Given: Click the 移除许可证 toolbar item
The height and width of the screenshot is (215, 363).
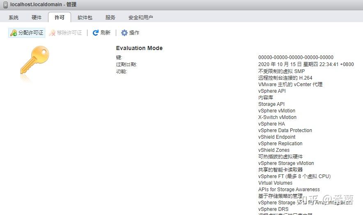Looking at the screenshot, I should pos(66,33).
